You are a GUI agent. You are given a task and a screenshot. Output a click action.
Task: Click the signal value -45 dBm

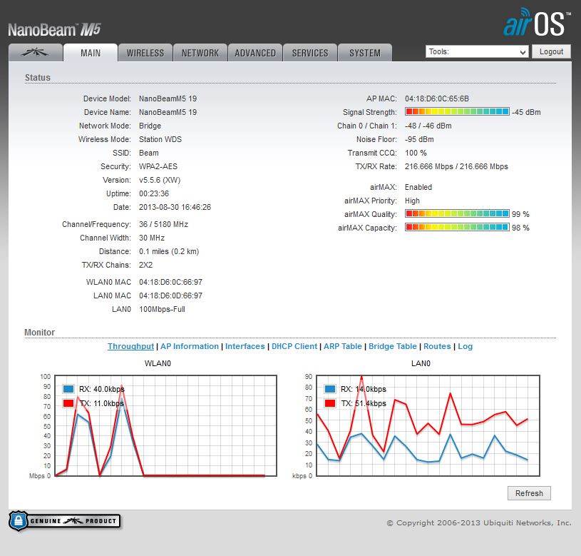coord(526,112)
